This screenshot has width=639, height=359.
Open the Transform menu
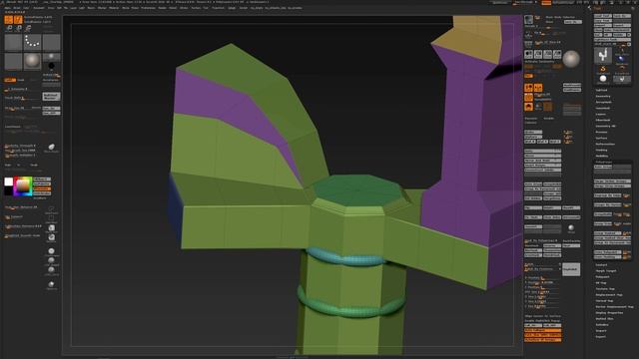[218, 8]
